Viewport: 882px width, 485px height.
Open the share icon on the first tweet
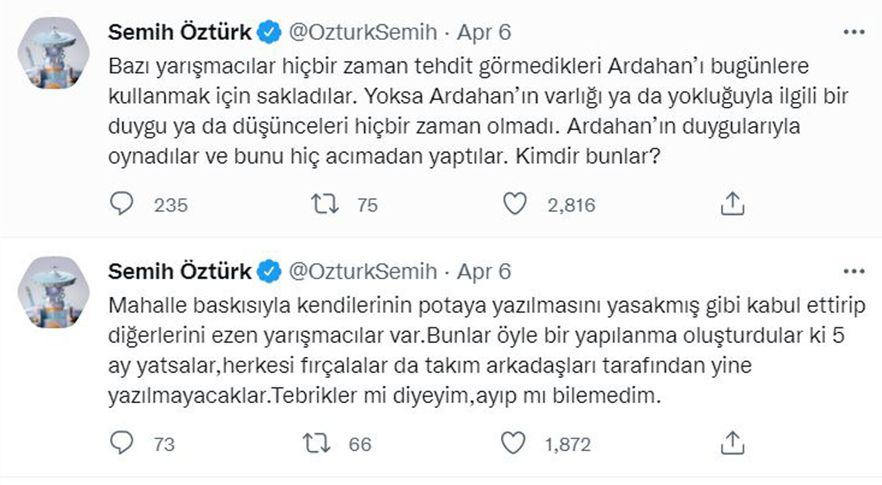pyautogui.click(x=732, y=203)
